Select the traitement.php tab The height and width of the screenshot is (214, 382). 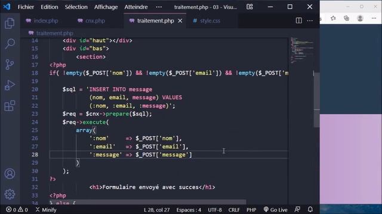(155, 21)
